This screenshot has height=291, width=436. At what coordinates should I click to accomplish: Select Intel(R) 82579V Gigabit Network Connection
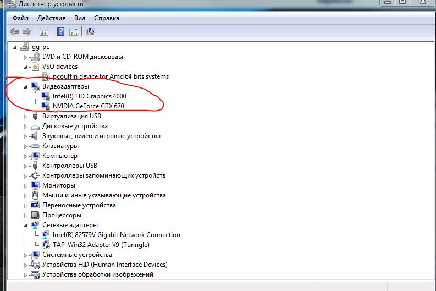pos(116,235)
